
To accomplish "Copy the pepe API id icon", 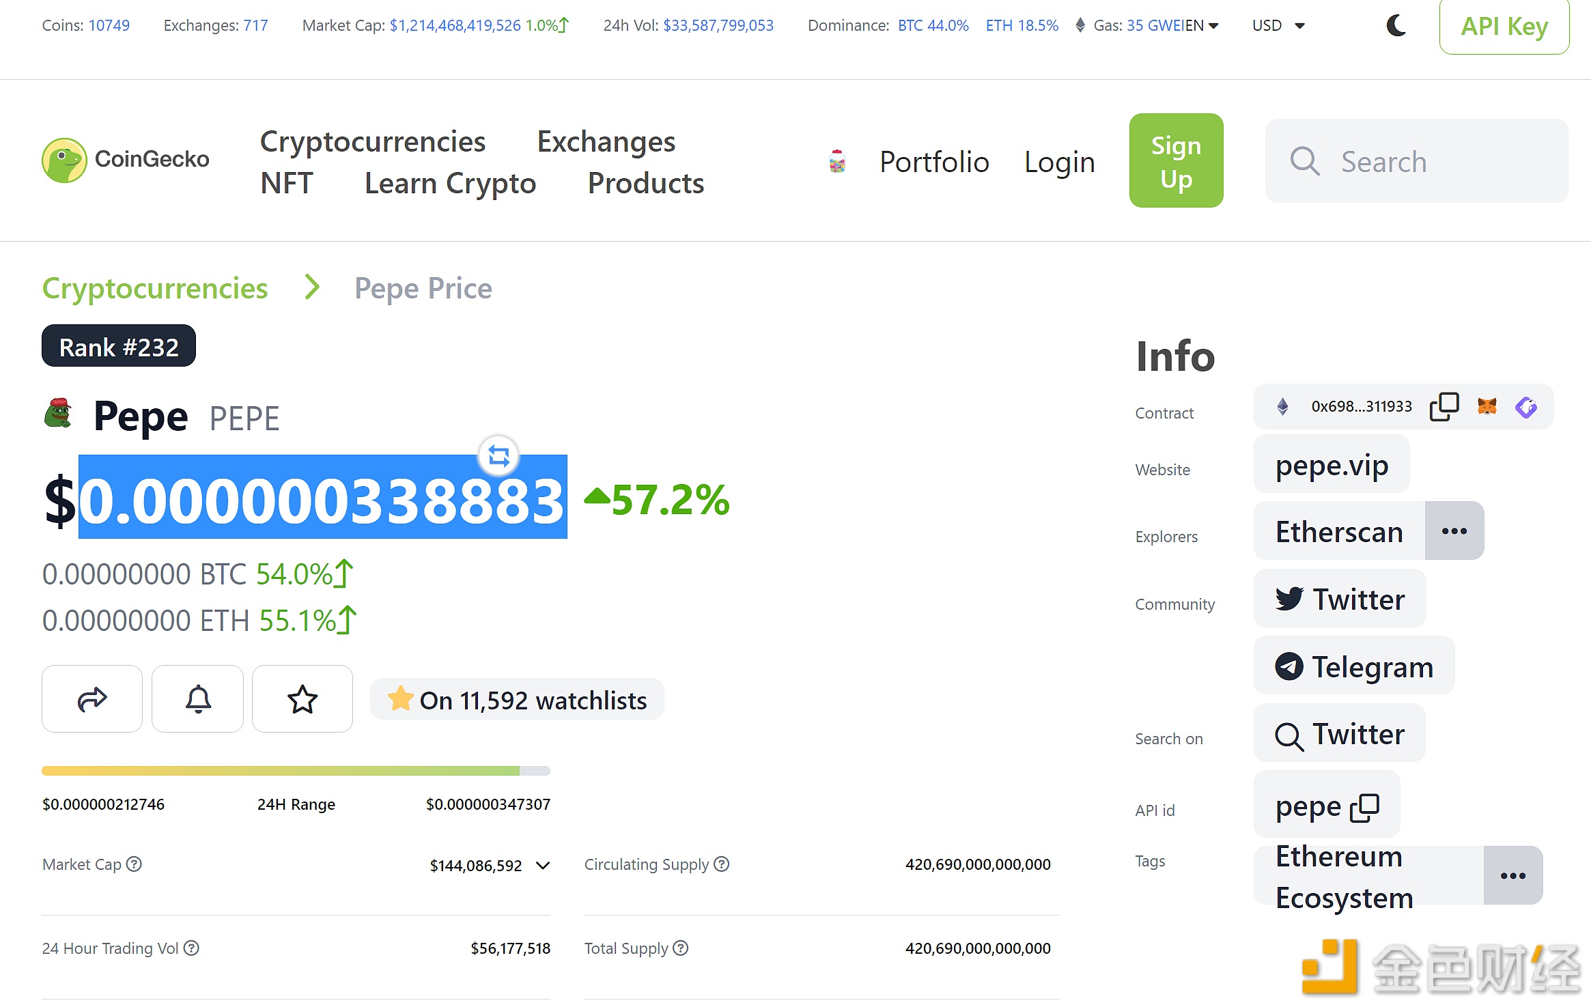I will [x=1364, y=808].
